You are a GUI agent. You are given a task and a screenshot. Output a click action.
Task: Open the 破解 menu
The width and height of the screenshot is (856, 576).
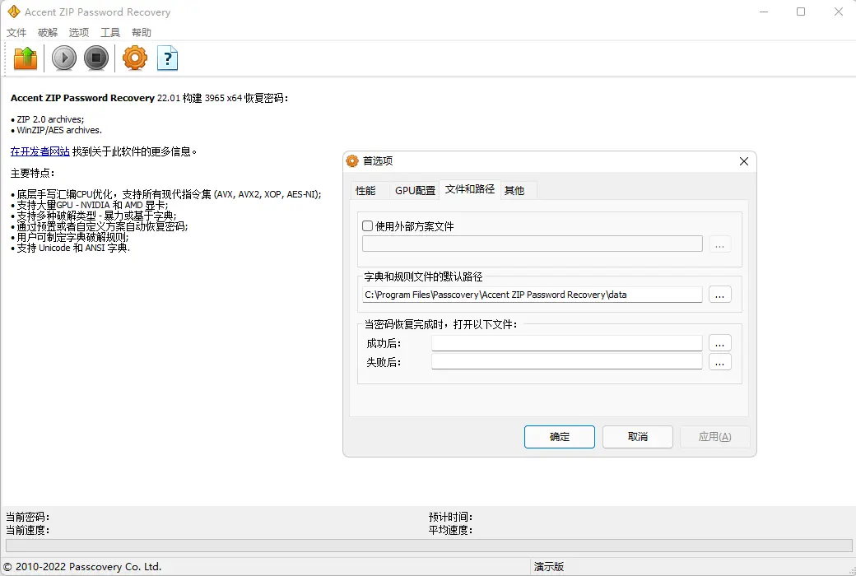tap(48, 32)
